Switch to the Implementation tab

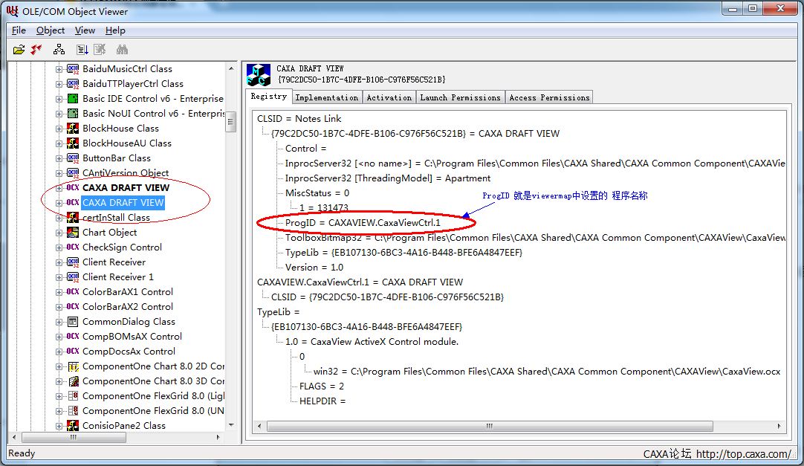coord(326,97)
